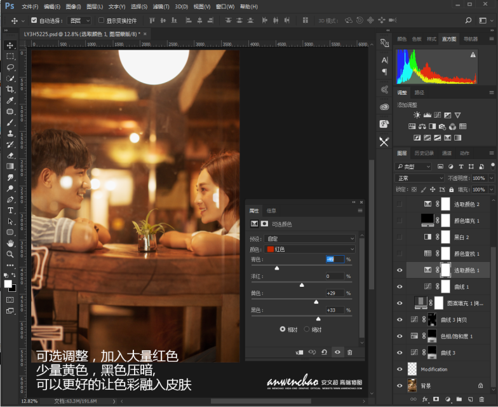Add a Color Balance adjustment
The image size is (498, 407).
click(x=422, y=126)
